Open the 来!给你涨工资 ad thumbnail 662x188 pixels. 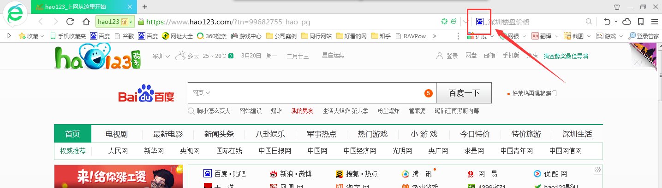(x=119, y=177)
